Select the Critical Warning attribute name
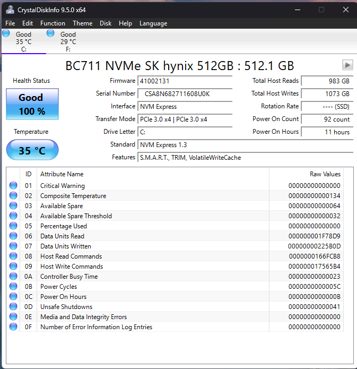 point(63,186)
